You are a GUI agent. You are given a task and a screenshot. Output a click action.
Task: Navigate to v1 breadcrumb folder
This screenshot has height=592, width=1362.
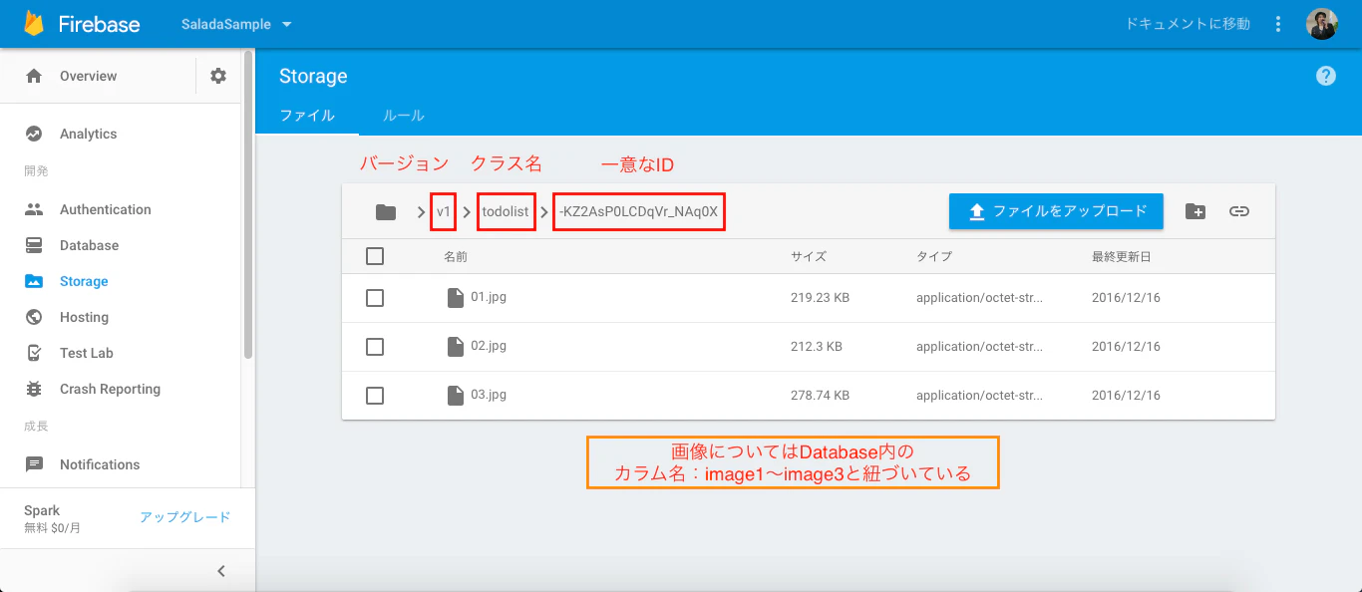click(x=444, y=211)
